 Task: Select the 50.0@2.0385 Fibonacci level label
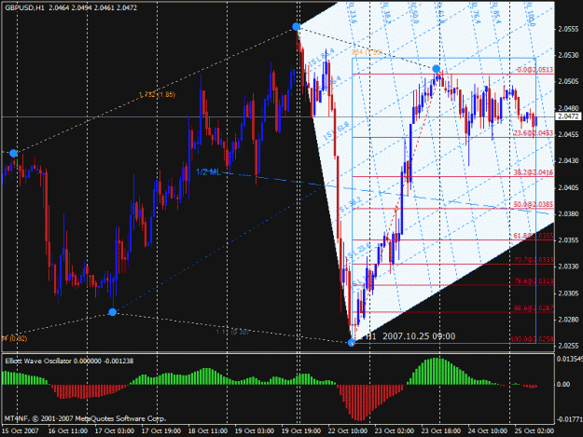click(534, 204)
